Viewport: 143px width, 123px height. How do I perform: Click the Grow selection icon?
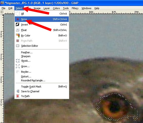(x=18, y=66)
